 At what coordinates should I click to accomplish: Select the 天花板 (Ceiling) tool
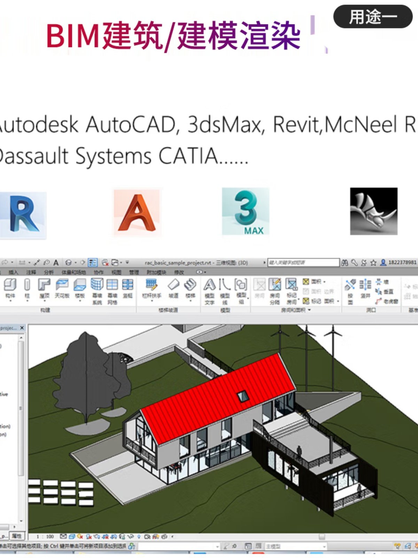[62, 289]
